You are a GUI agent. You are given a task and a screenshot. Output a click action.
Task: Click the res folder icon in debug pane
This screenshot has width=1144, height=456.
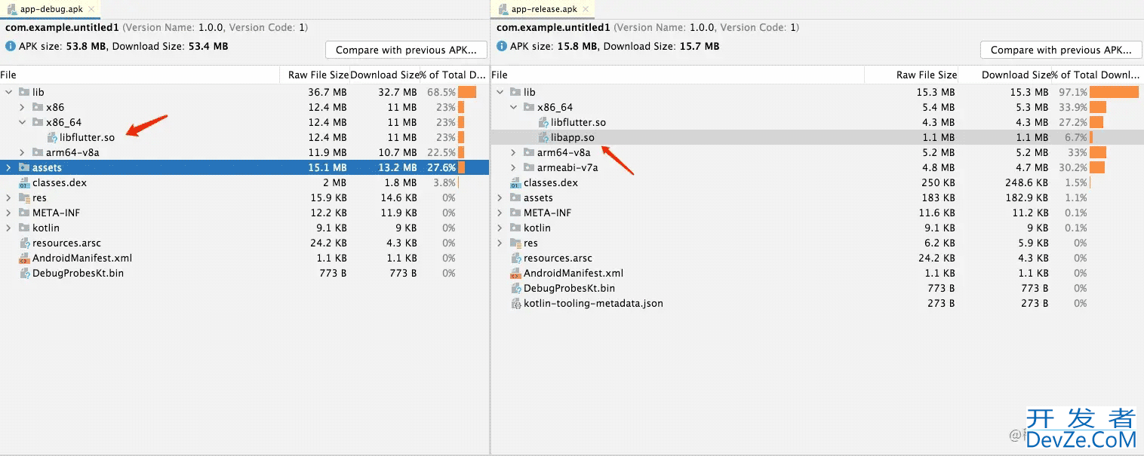[x=24, y=197]
